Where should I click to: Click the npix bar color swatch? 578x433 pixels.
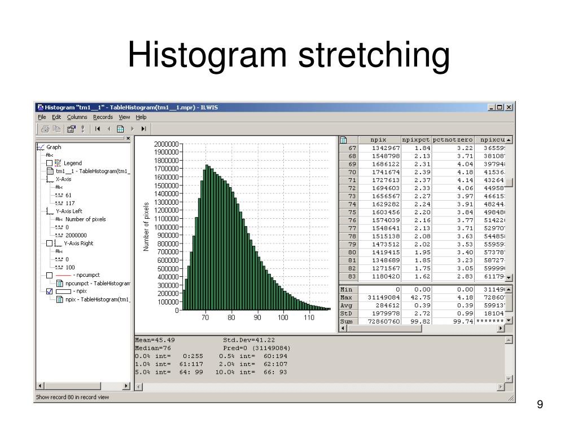tap(63, 291)
